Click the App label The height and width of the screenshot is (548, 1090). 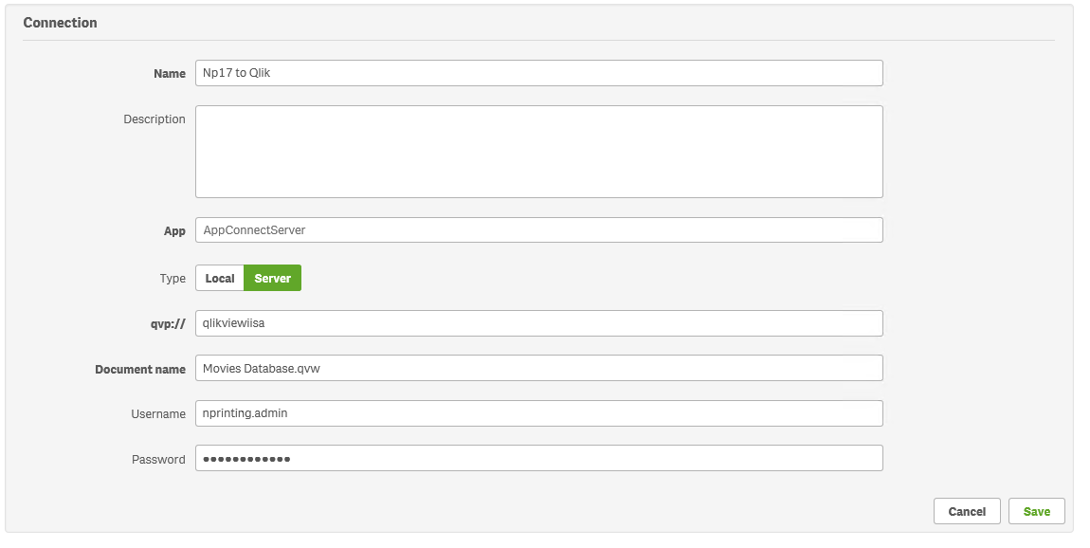tap(174, 231)
